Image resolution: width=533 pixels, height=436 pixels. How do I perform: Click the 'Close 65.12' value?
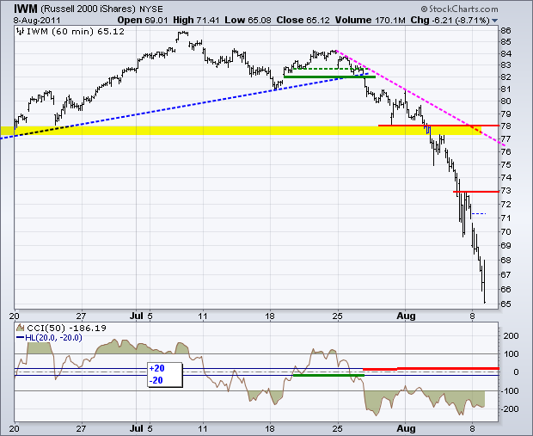point(303,20)
